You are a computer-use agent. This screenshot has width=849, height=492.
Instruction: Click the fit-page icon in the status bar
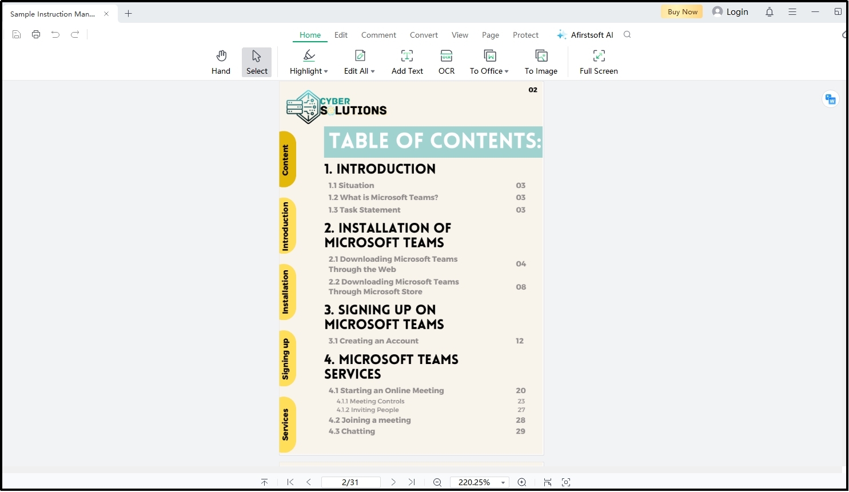pos(566,482)
